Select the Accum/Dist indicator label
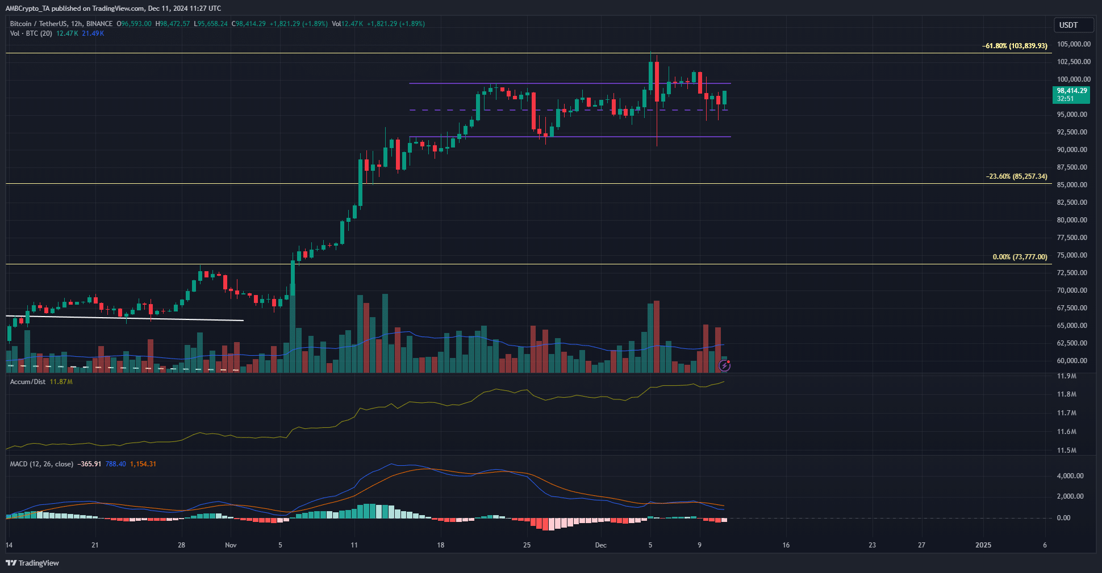 pyautogui.click(x=28, y=382)
